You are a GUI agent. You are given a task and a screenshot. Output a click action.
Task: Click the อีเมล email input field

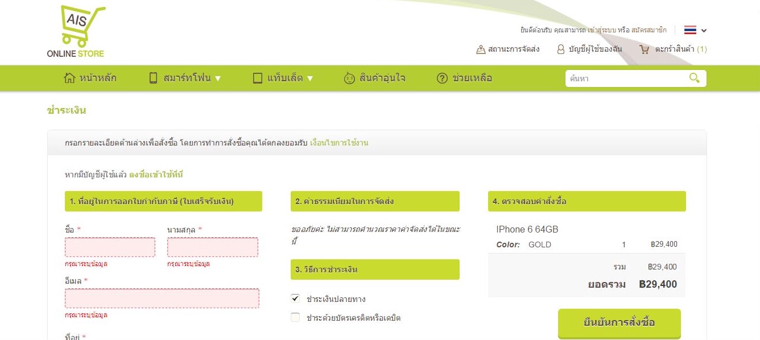click(162, 298)
